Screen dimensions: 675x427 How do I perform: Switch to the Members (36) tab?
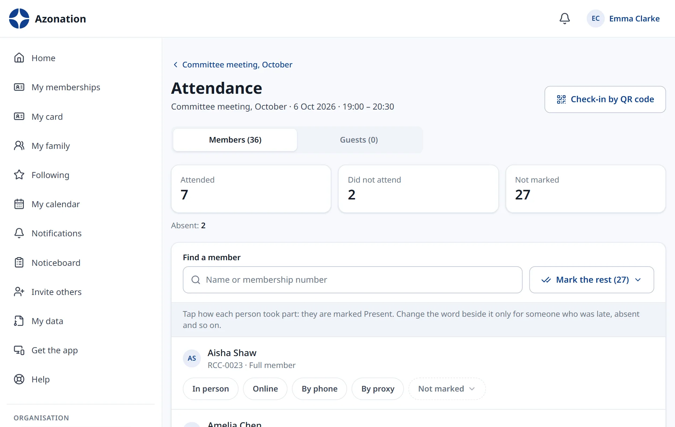tap(235, 140)
